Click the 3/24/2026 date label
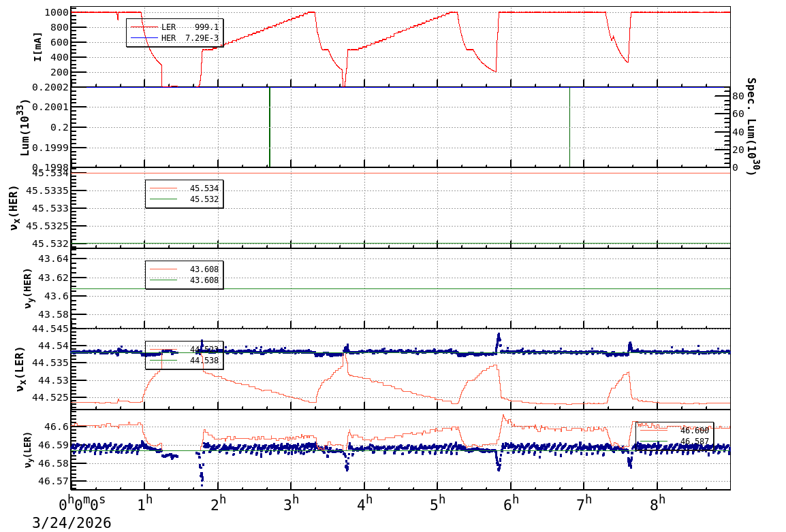The image size is (786, 532). (72, 523)
